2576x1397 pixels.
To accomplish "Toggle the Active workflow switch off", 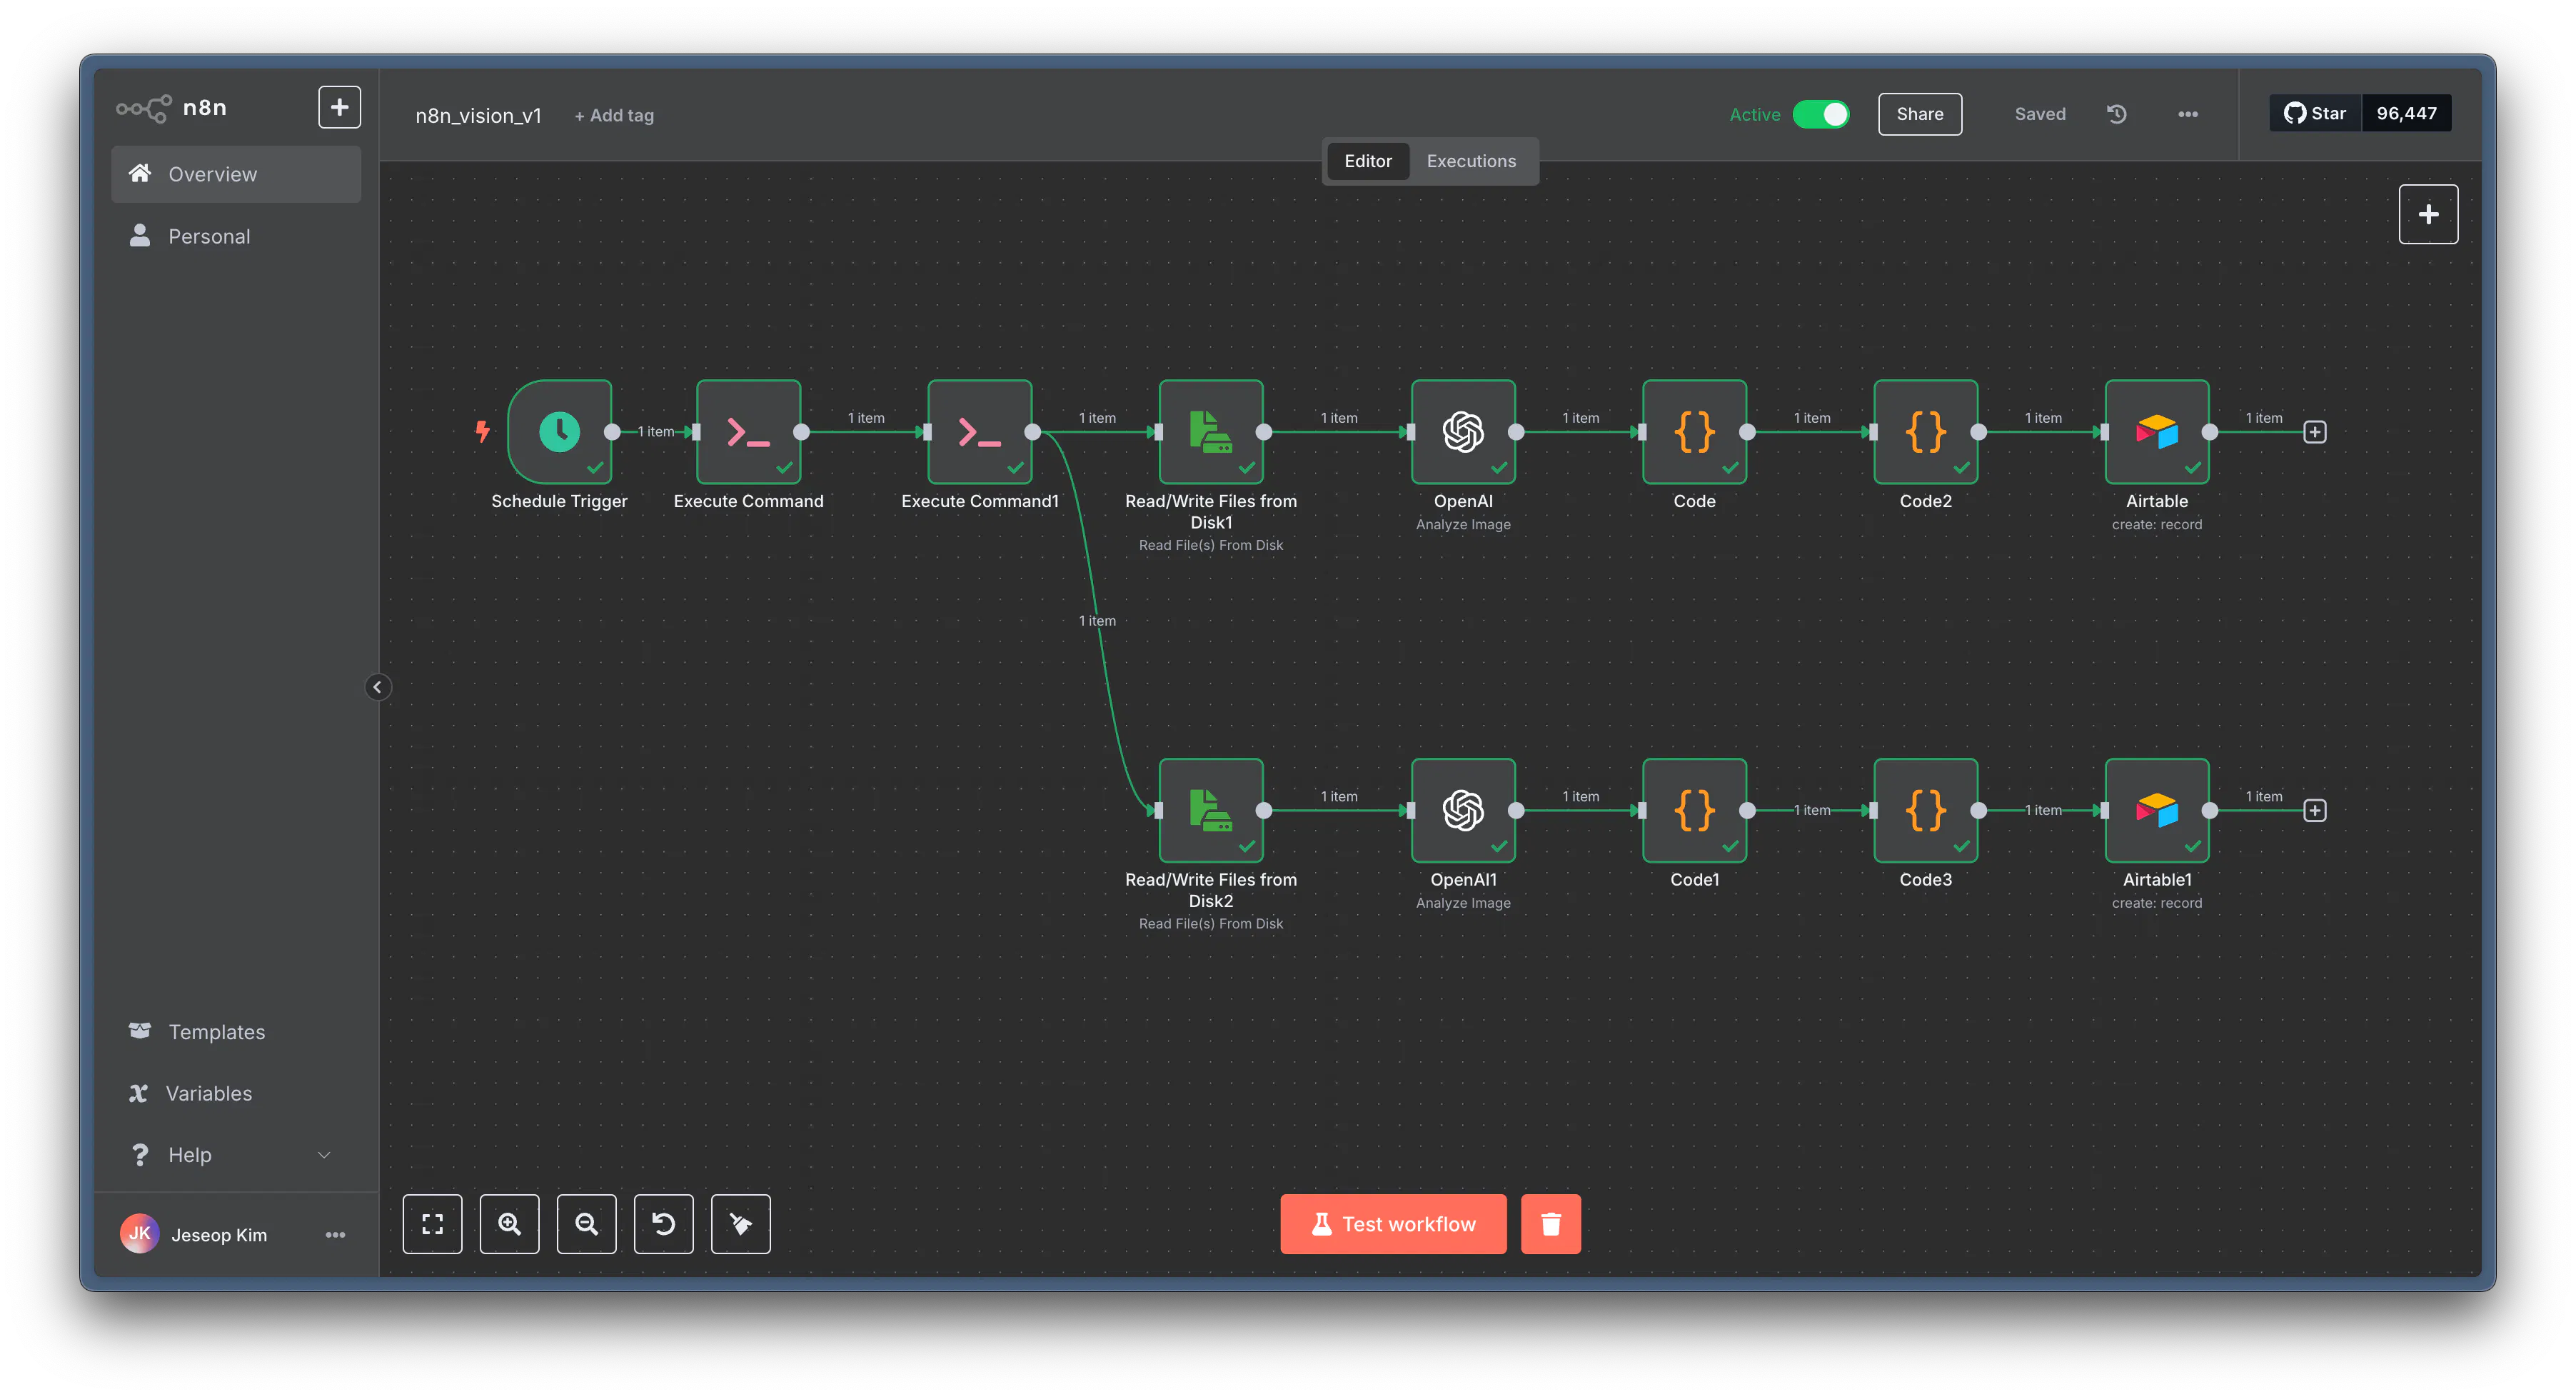I will pyautogui.click(x=1820, y=114).
